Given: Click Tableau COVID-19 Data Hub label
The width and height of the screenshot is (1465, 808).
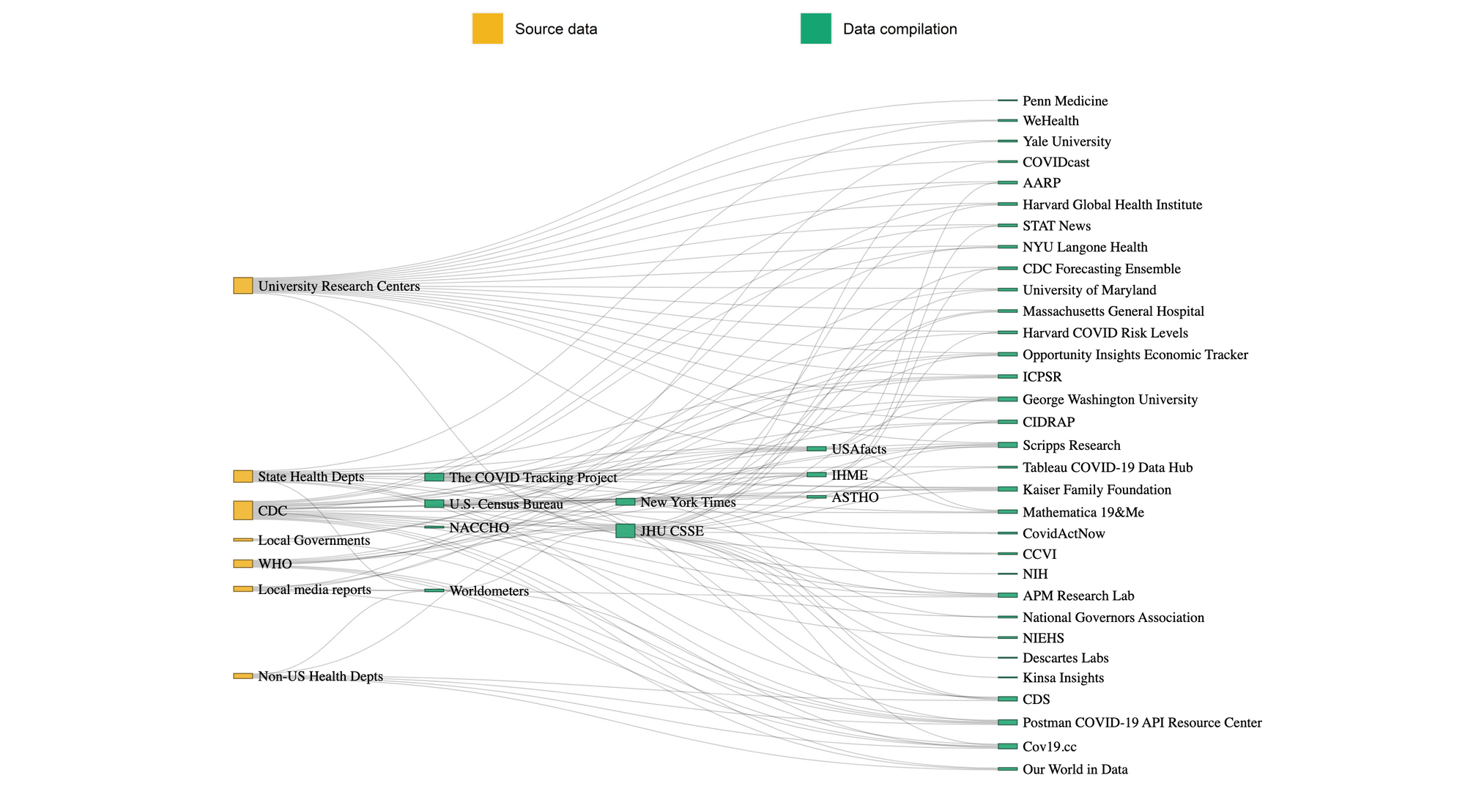Looking at the screenshot, I should tap(1108, 467).
